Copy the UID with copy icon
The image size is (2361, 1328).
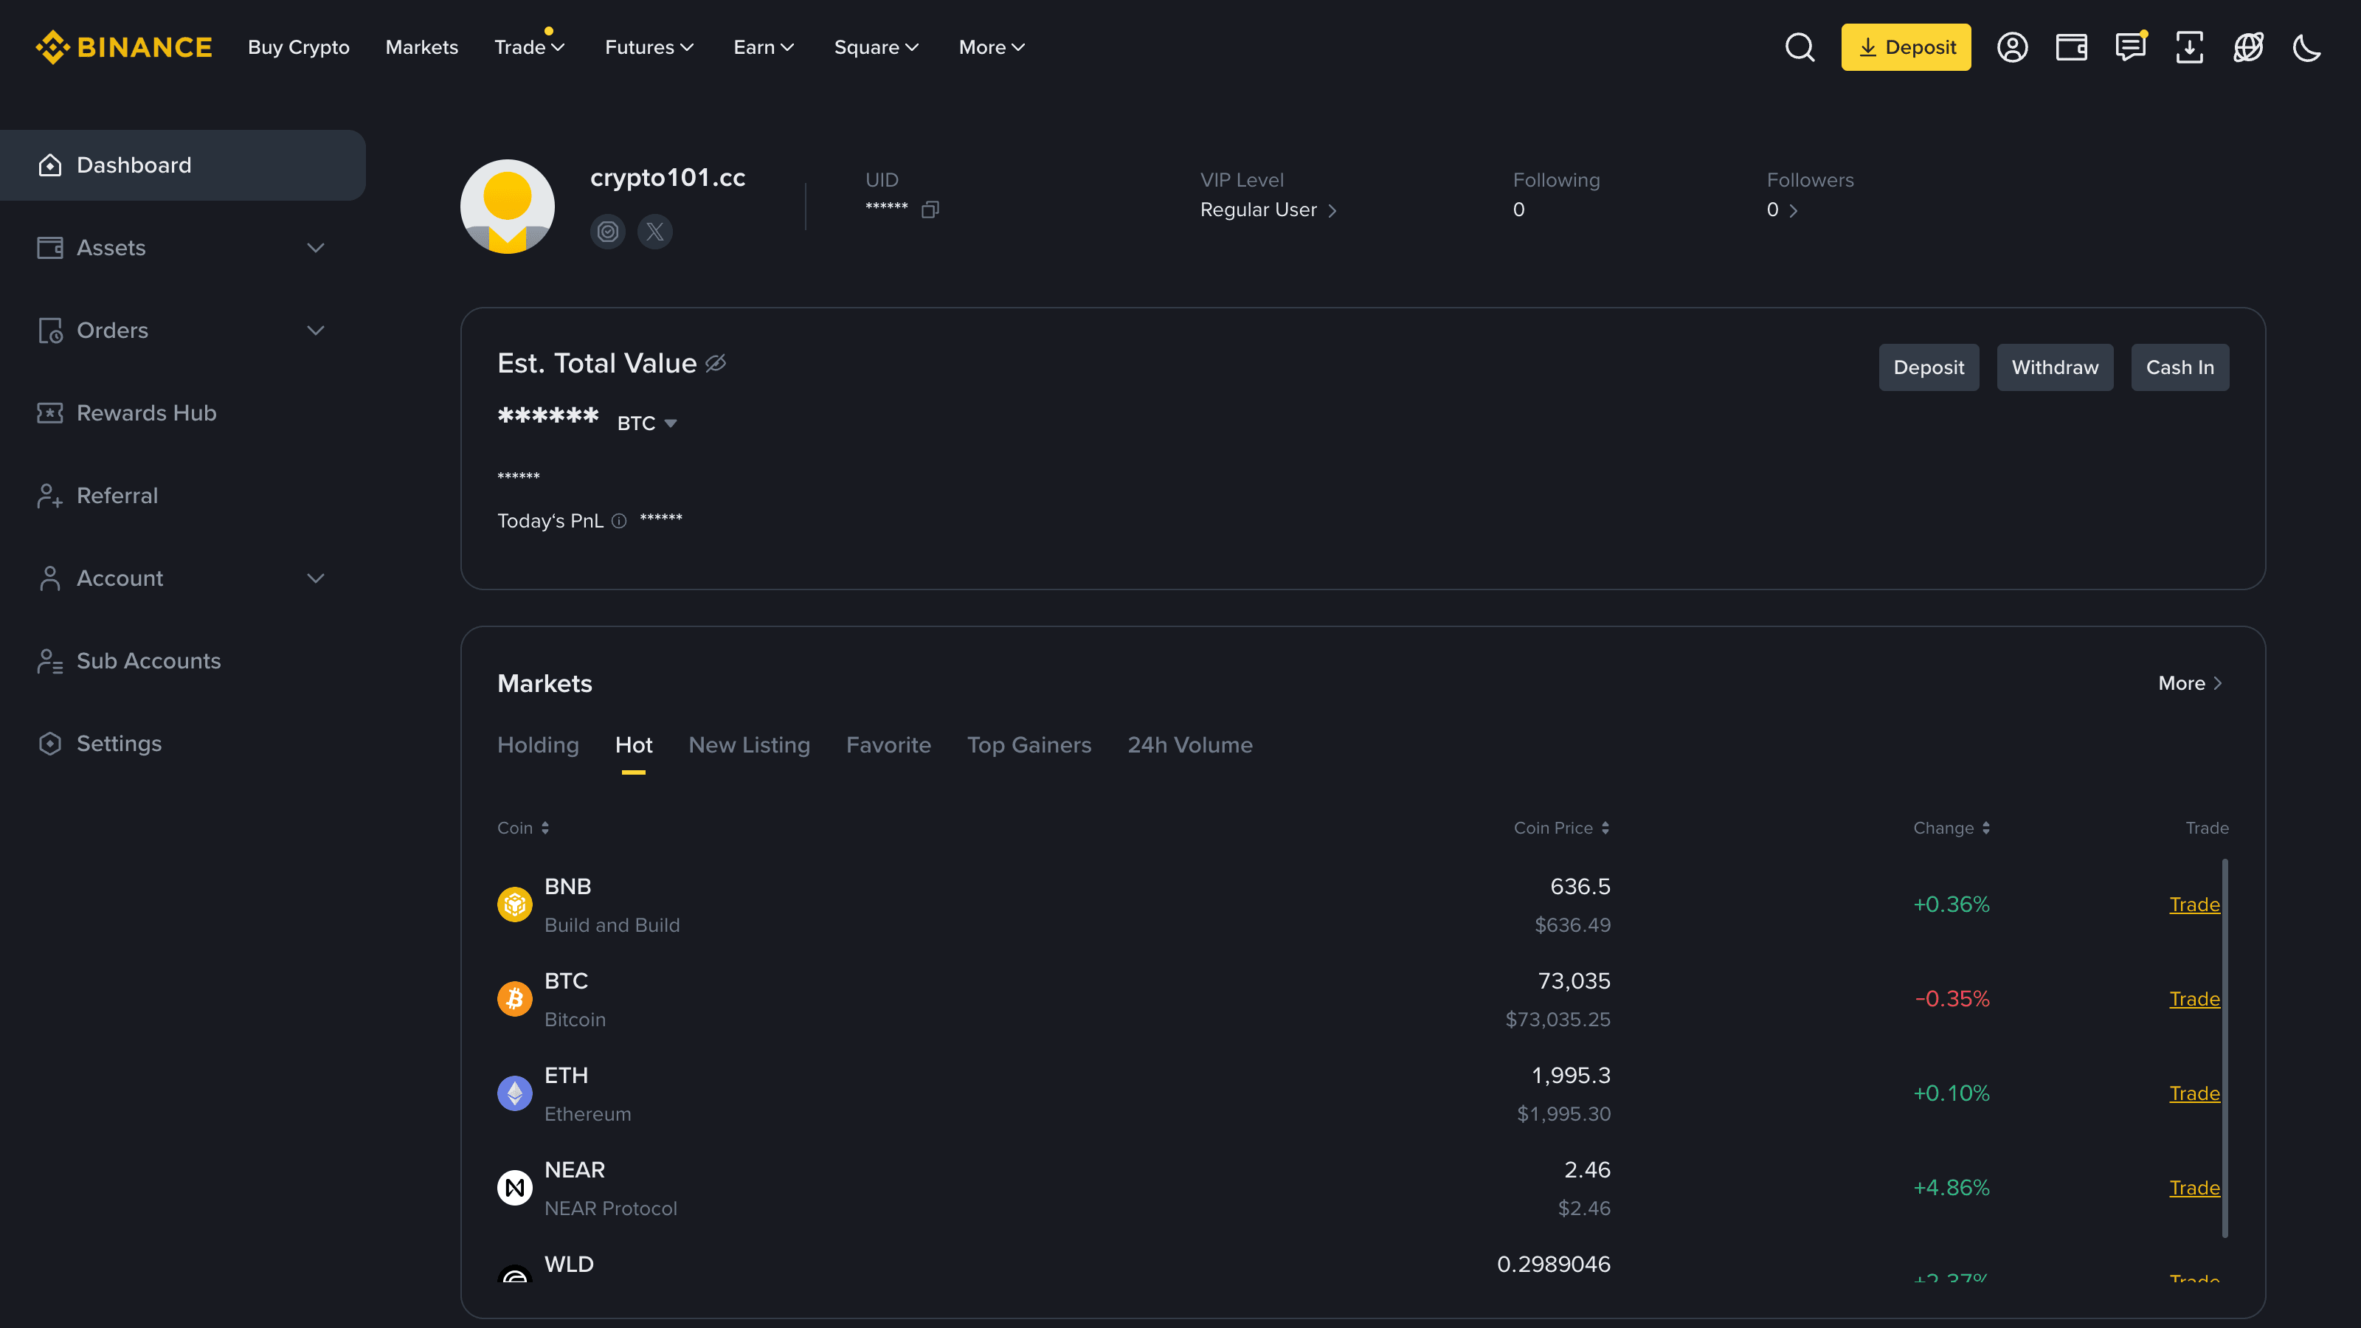coord(930,210)
